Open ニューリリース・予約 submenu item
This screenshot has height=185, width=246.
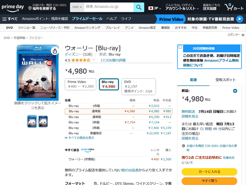[x=55, y=28]
